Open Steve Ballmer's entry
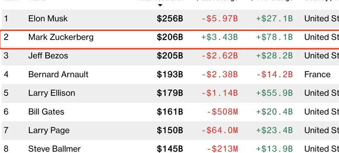Screen dimensions: 339x153 (x=54, y=149)
